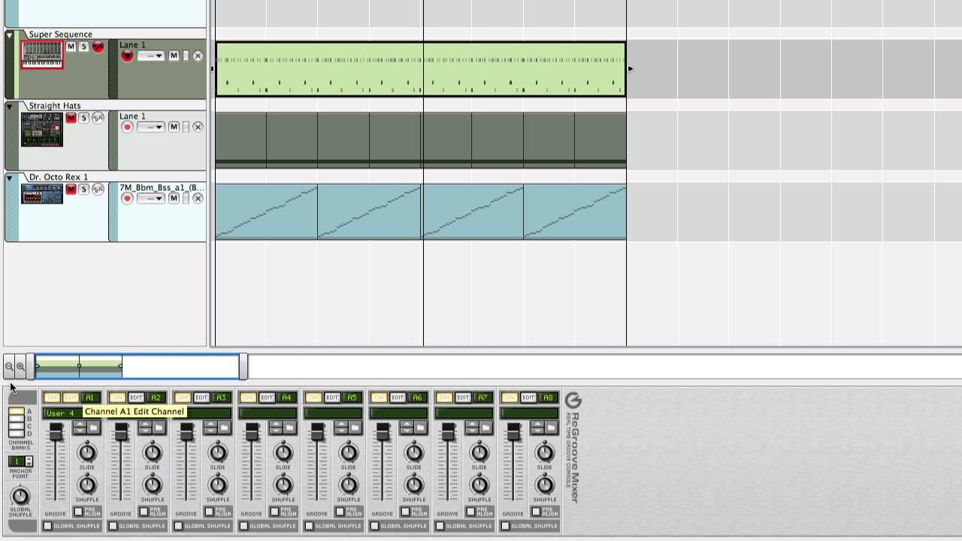Click channel A1 EDIT button
This screenshot has width=962, height=541.
coord(71,397)
